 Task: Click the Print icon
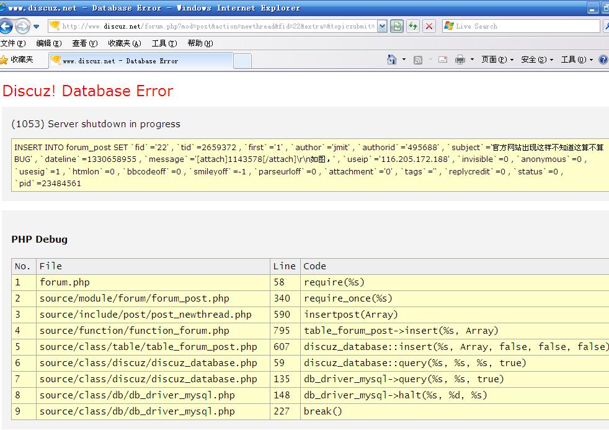(460, 60)
